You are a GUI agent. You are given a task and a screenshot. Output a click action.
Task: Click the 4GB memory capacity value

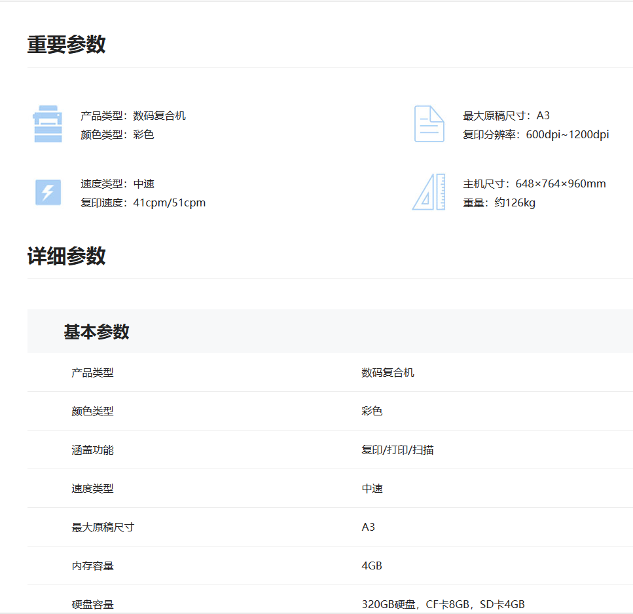[371, 566]
